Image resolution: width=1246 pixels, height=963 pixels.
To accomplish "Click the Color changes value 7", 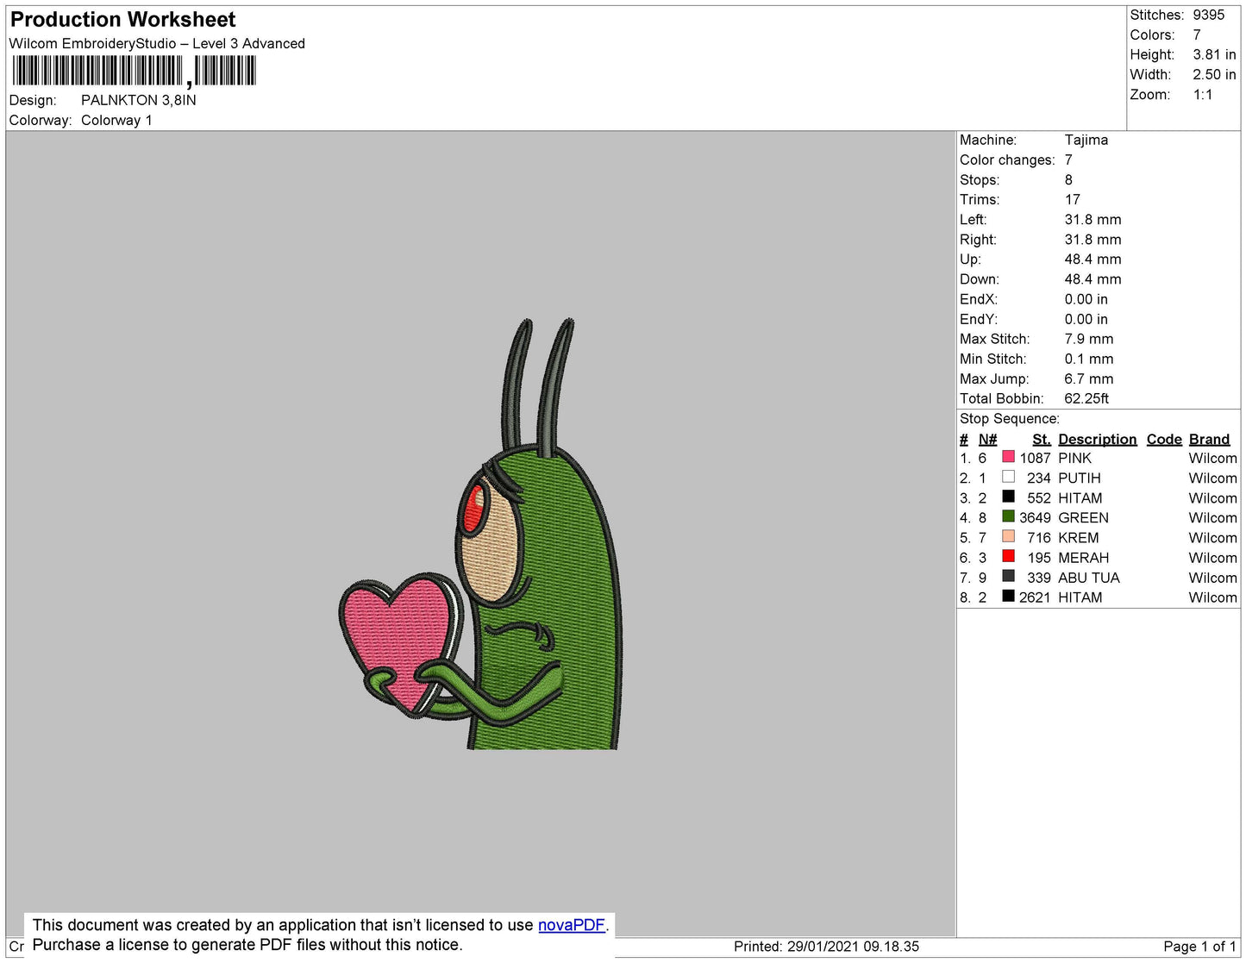I will point(1068,159).
